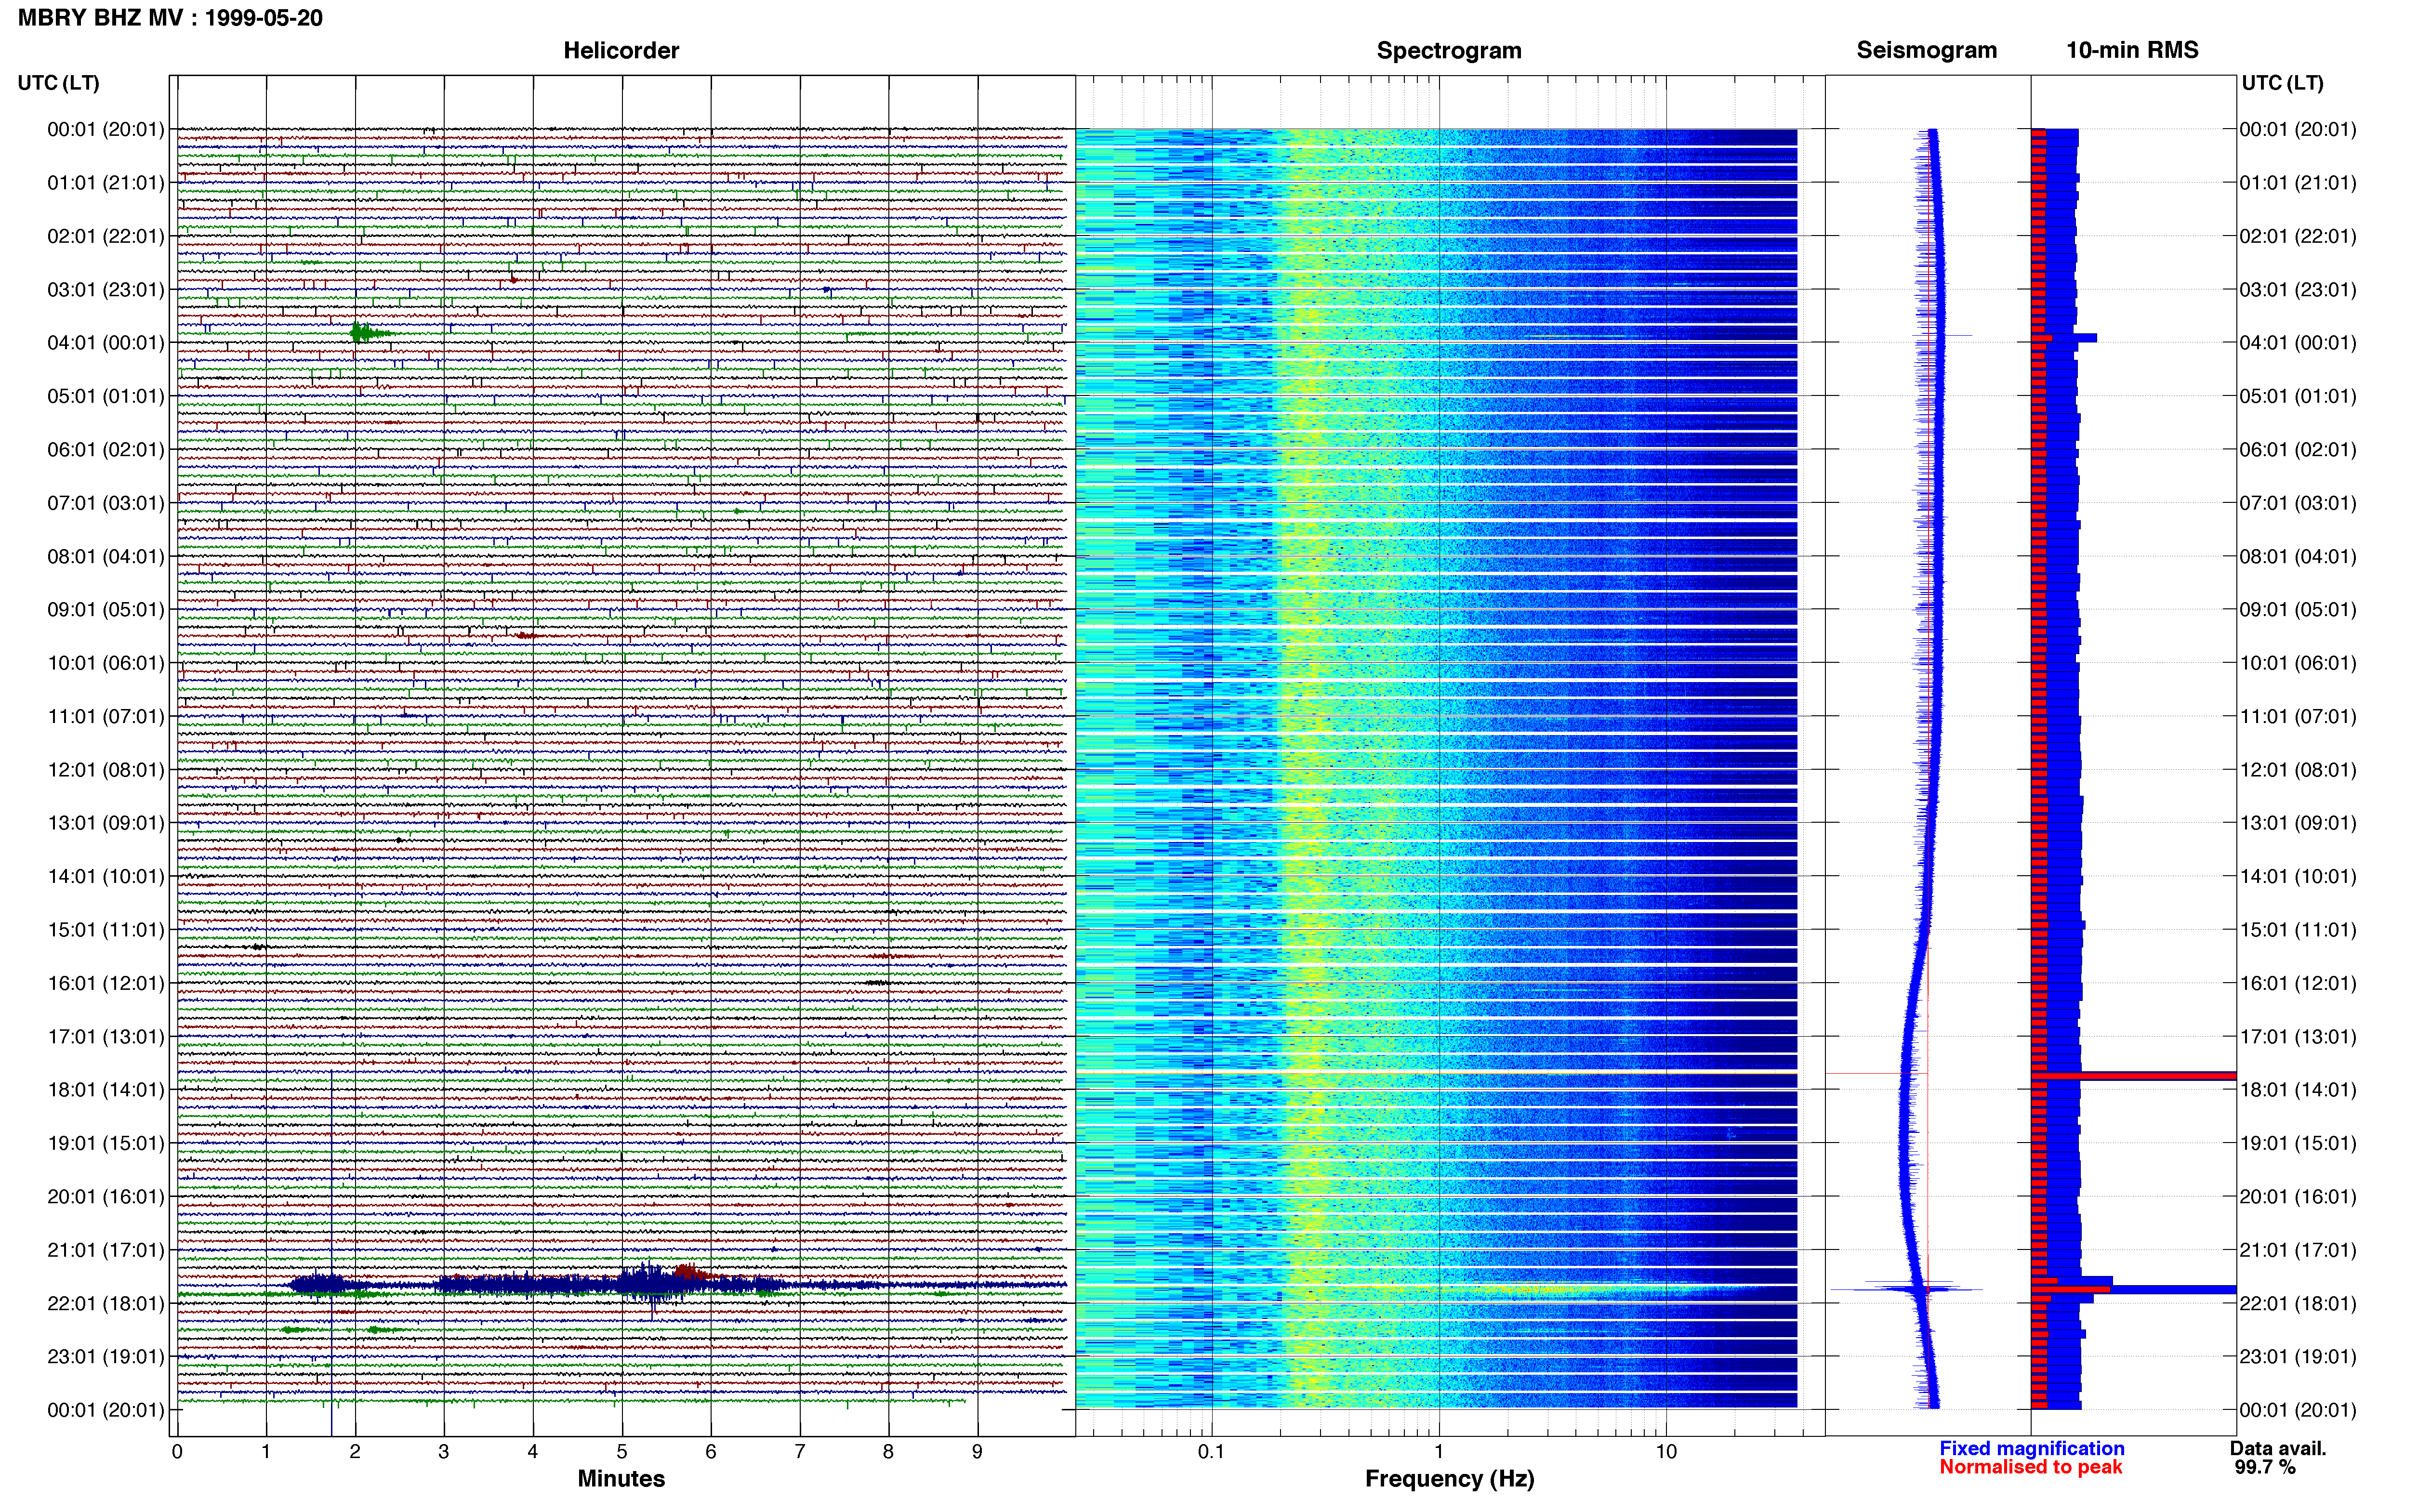Click the 23:01 (19:01) label beside the Helicorder
This screenshot has height=1512, width=2418.
(x=106, y=1357)
